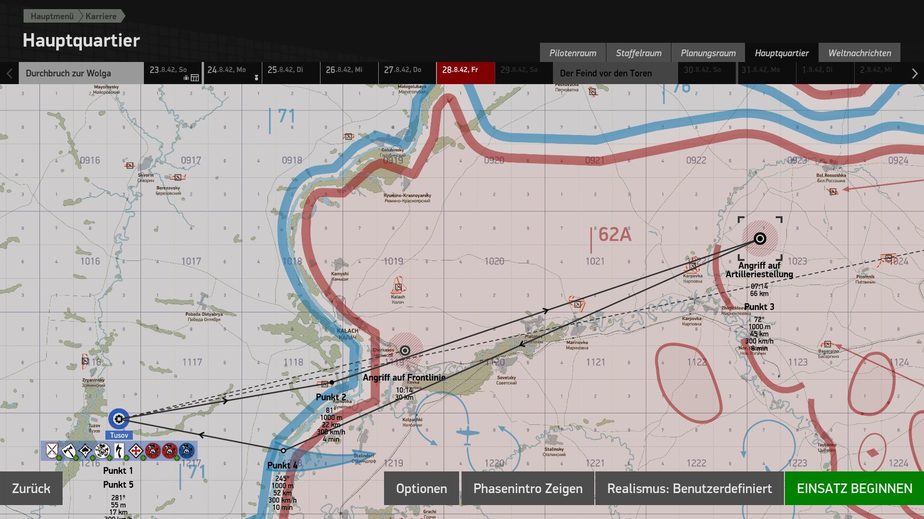This screenshot has height=519, width=924.
Task: Switch to the Planungsraum tab
Action: click(708, 53)
